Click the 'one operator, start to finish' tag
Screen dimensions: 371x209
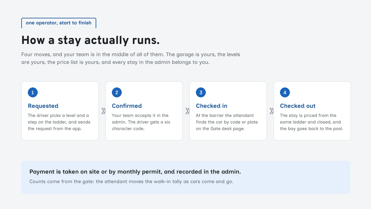tap(59, 23)
